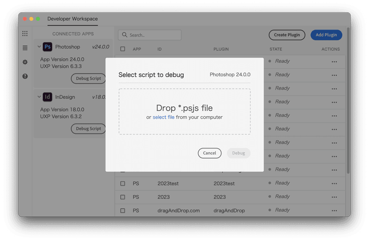Open actions ellipsis for the 2023test plugin
The image size is (369, 241).
click(x=334, y=183)
